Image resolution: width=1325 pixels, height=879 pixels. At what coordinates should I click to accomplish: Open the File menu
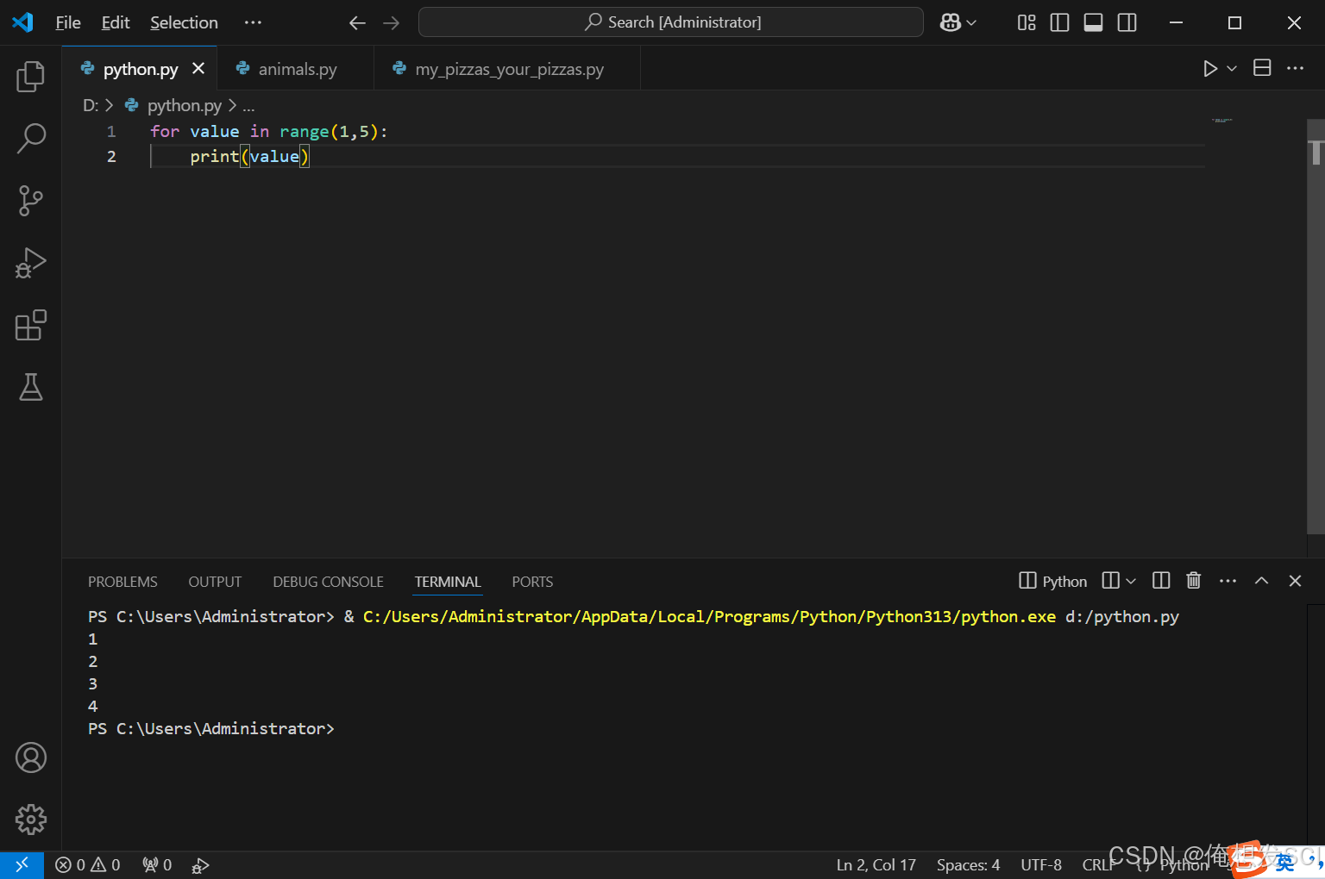click(67, 22)
